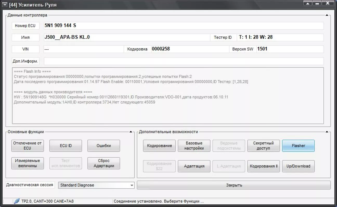Disconnect using Отключение от ECU
The image size is (337, 207).
pyautogui.click(x=27, y=146)
